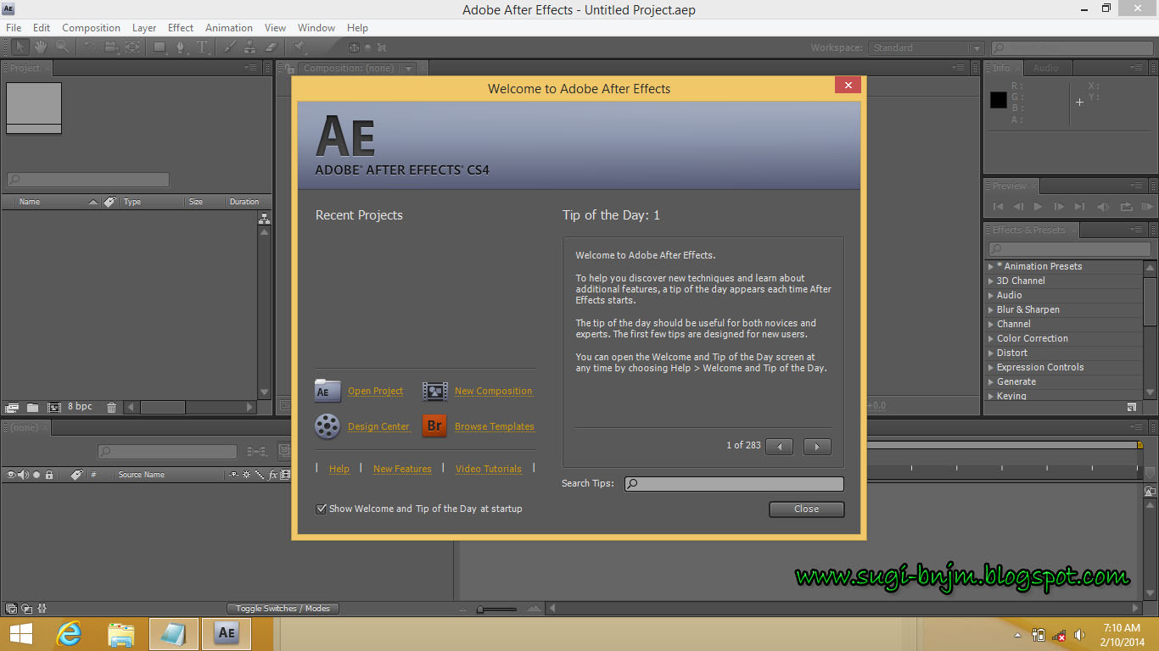The height and width of the screenshot is (651, 1159).
Task: Click the Open Project AE folder icon
Action: click(x=328, y=390)
